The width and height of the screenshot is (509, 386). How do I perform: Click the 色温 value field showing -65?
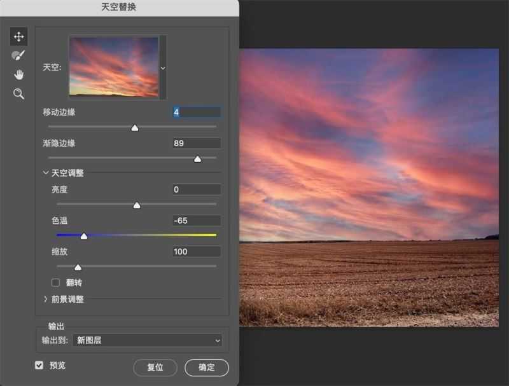197,221
